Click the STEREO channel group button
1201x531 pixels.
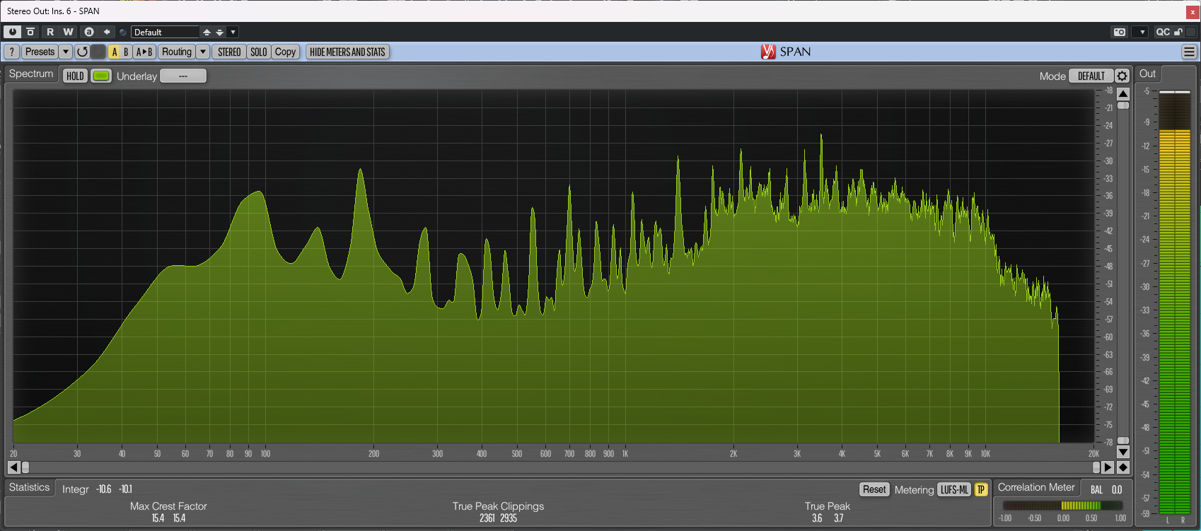229,52
